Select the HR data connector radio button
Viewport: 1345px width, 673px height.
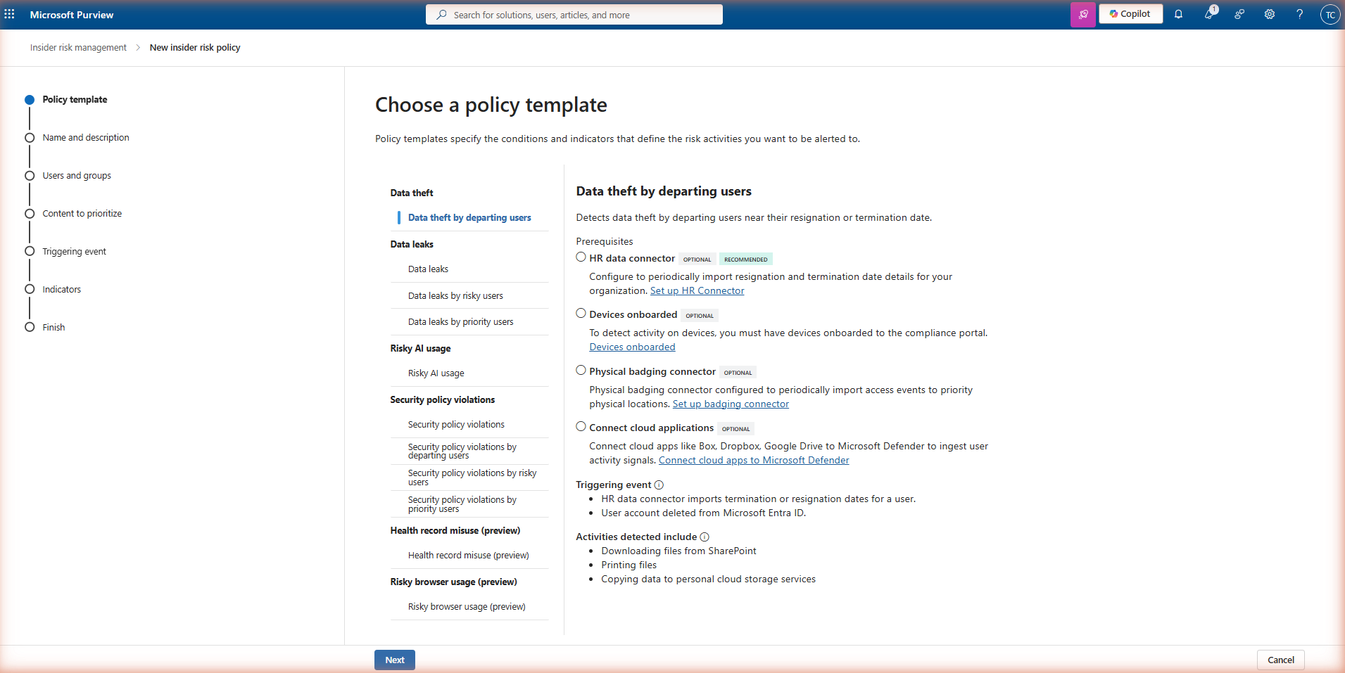(x=581, y=257)
